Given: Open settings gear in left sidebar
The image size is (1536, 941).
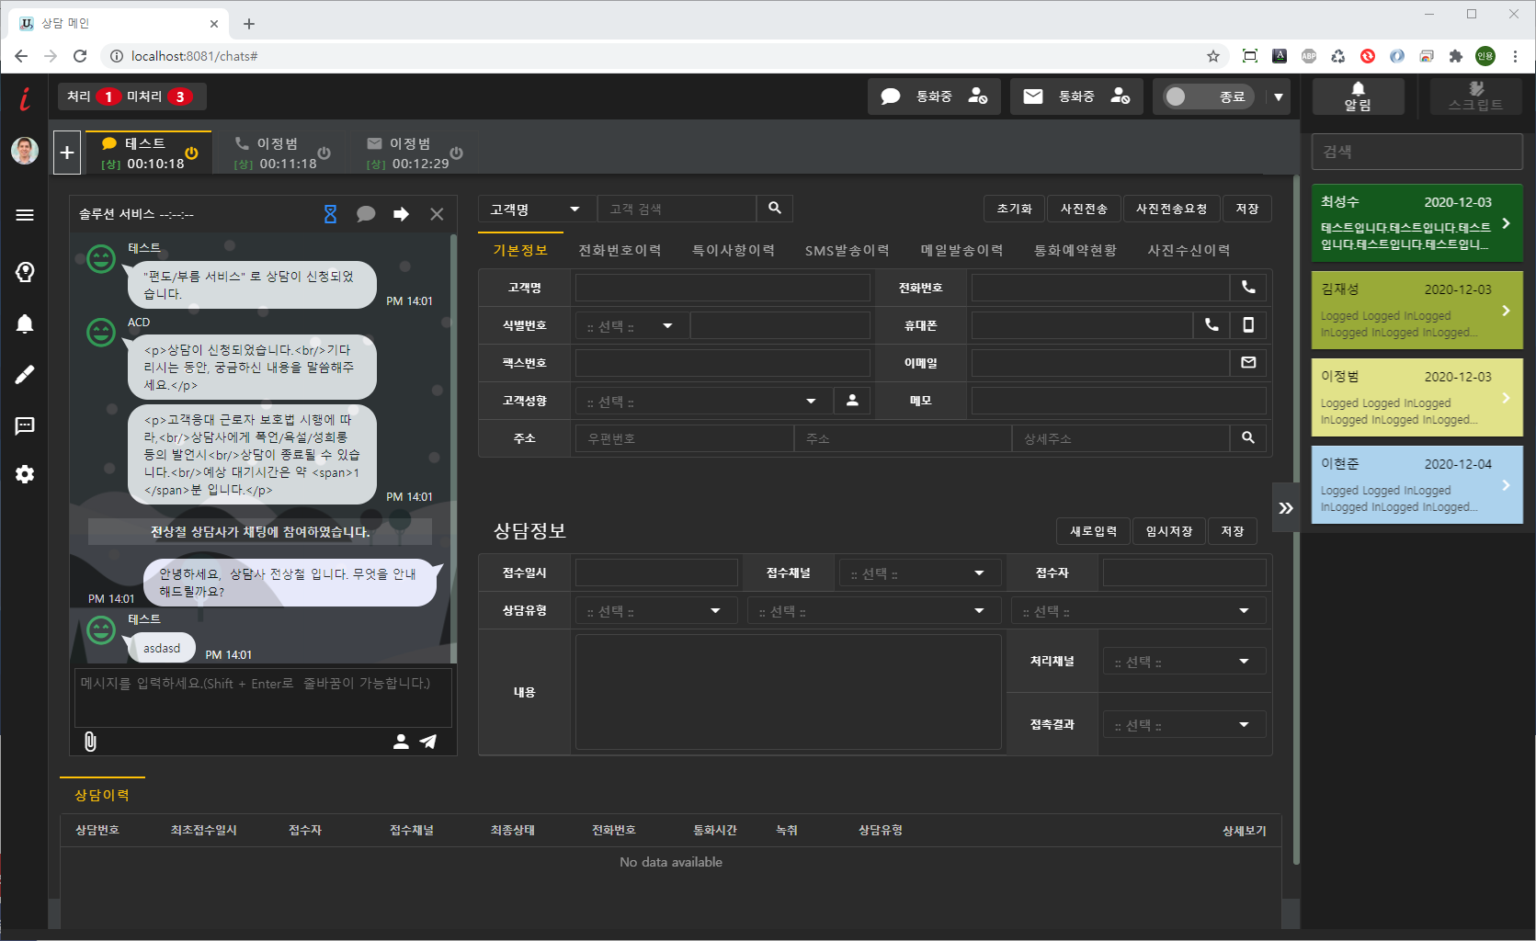Looking at the screenshot, I should click(25, 474).
